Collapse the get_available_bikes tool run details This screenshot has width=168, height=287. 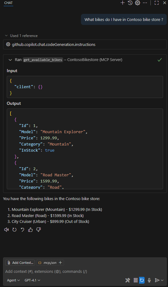point(10,60)
